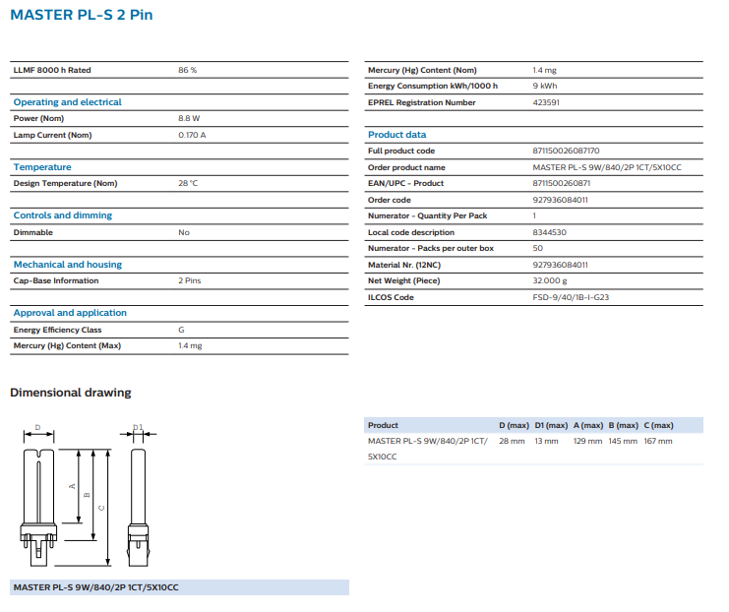The height and width of the screenshot is (612, 729).
Task: Select the 'Energy Efficiency Class' label
Action: pos(57,331)
